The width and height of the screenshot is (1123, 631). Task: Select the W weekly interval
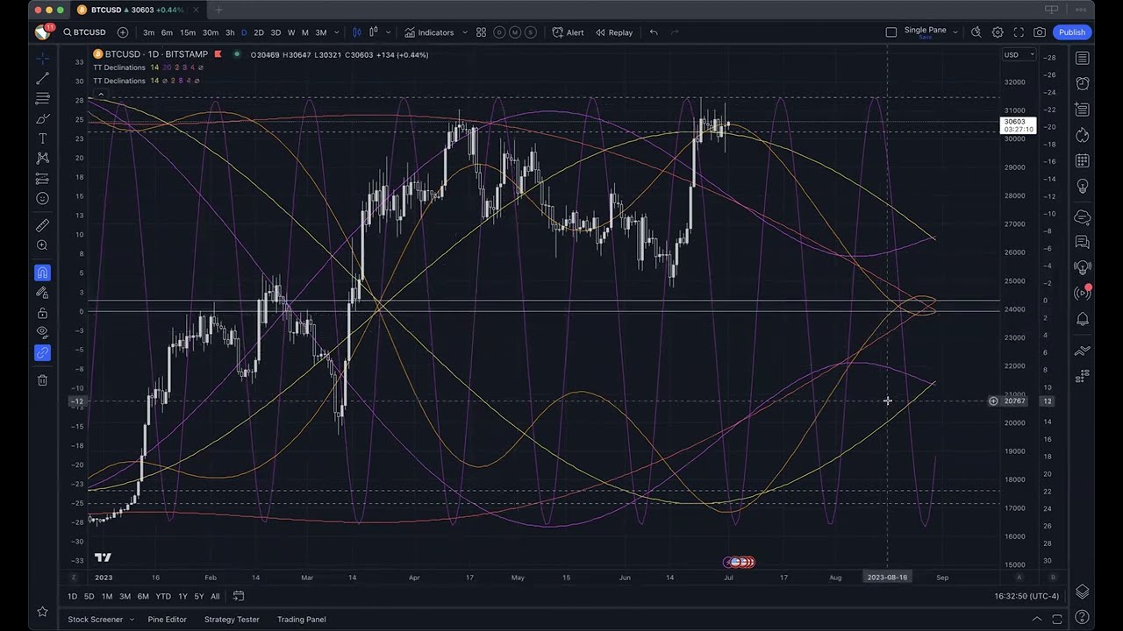[291, 32]
